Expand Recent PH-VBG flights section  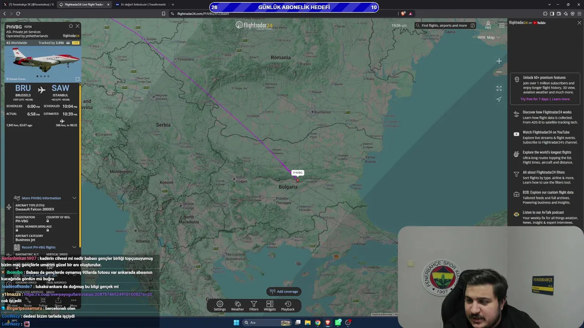click(45, 247)
